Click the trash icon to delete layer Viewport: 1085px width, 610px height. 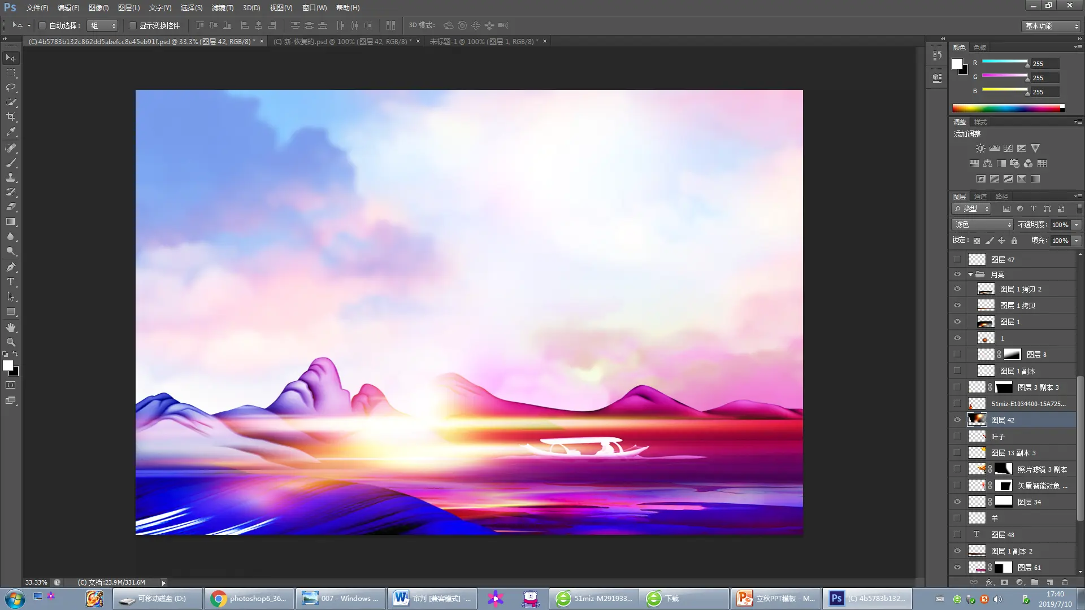(x=1065, y=582)
